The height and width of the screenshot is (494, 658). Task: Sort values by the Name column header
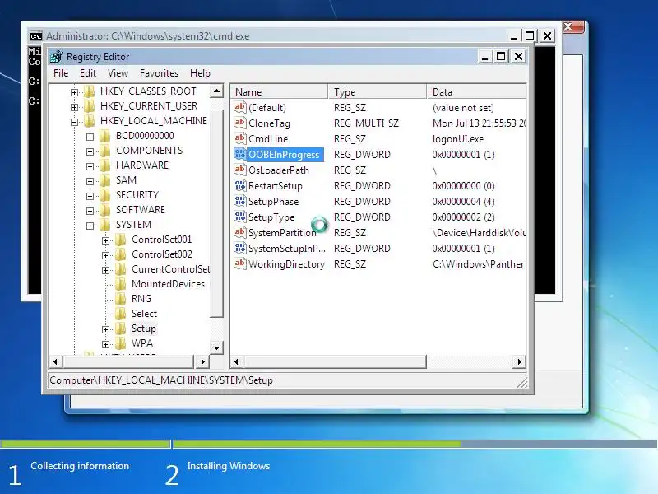click(279, 91)
